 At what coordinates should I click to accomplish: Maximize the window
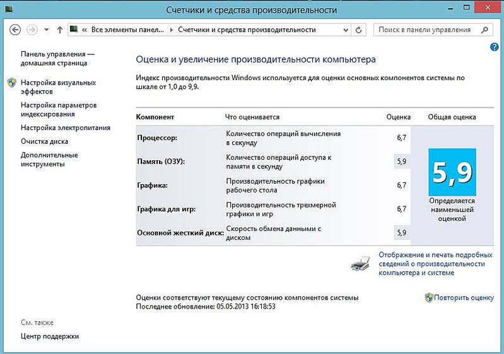click(x=466, y=8)
